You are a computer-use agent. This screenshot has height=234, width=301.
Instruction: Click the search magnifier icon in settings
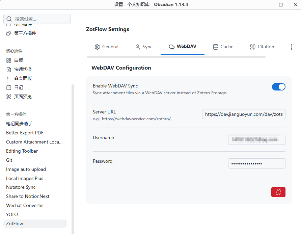[9, 19]
